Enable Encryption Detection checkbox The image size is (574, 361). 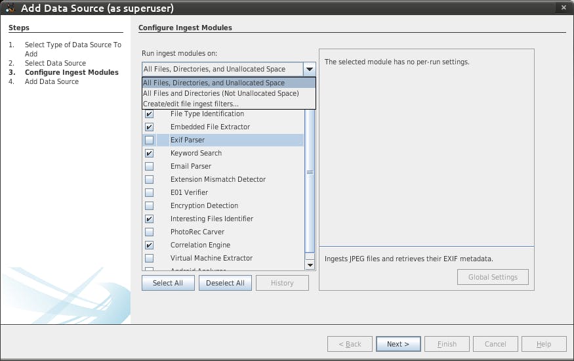point(149,206)
